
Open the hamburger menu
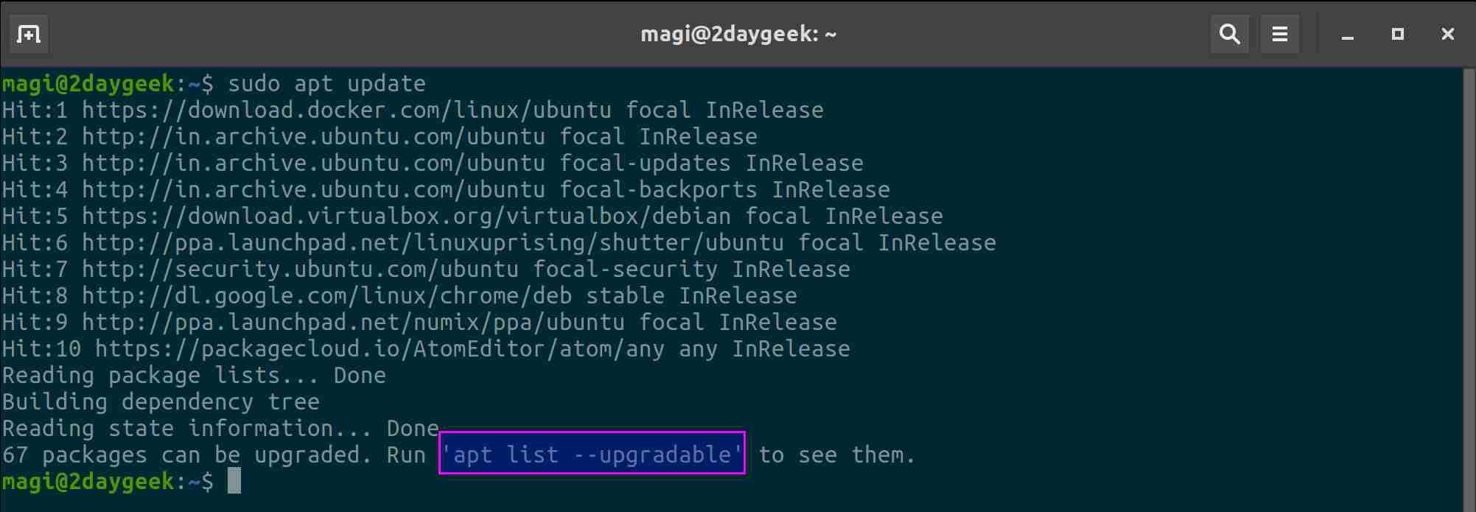coord(1279,34)
